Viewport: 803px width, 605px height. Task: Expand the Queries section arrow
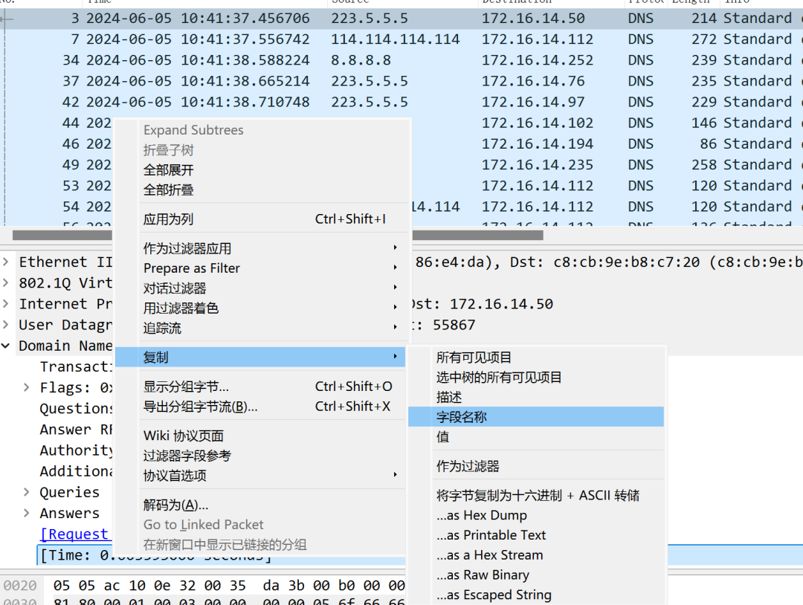27,492
